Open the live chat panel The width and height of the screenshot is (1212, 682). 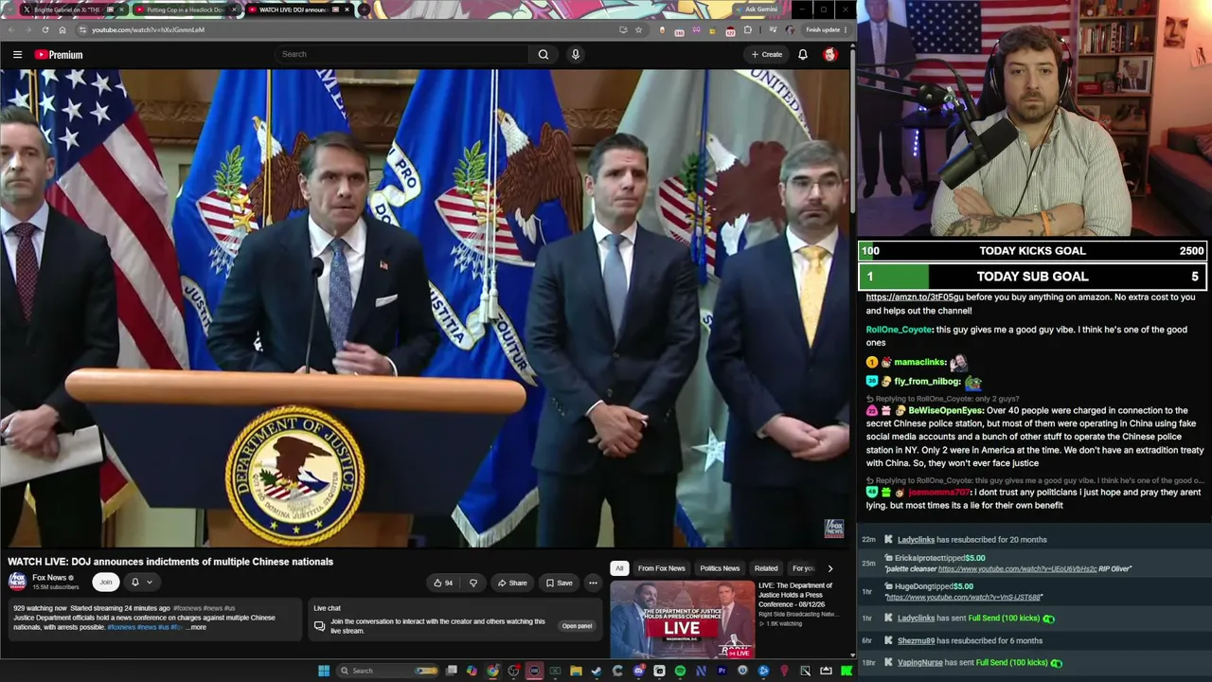pyautogui.click(x=577, y=626)
